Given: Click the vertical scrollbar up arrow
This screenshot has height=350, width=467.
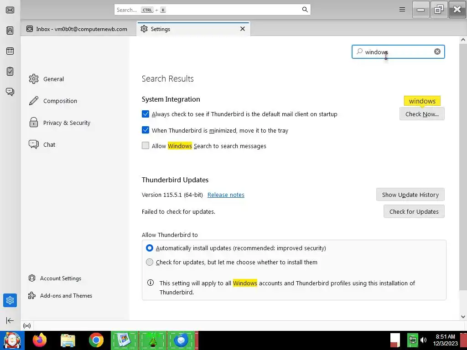Looking at the screenshot, I should [463, 40].
